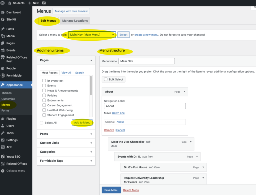Check the Events page checkbox
The height and width of the screenshot is (195, 256).
(44, 85)
